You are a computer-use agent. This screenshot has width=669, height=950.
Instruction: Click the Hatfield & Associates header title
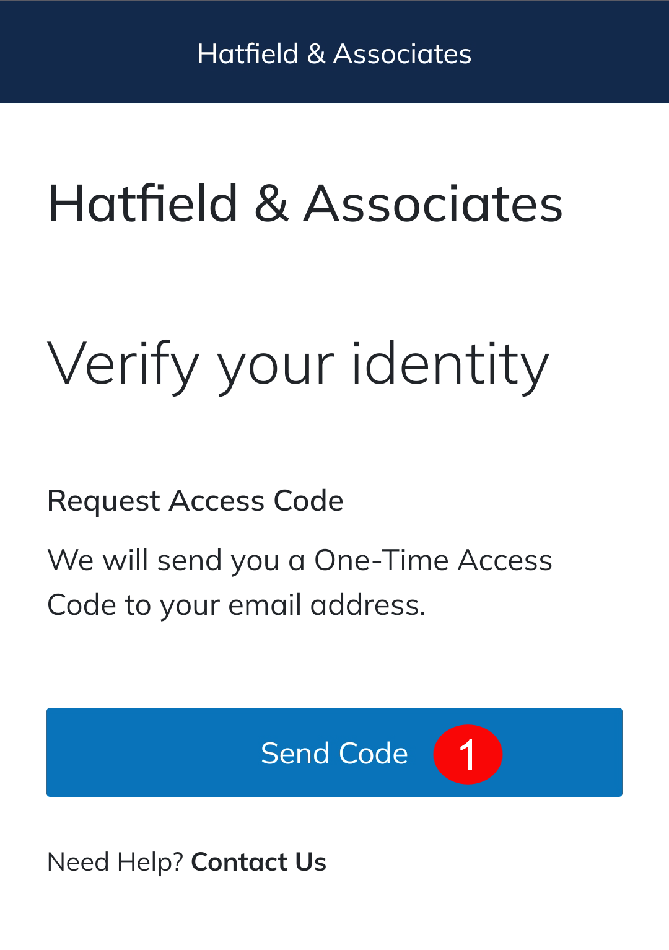coord(334,54)
